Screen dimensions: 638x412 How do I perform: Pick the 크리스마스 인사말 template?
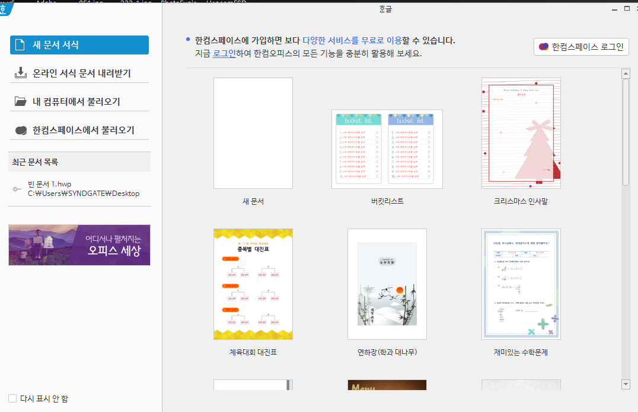(521, 133)
